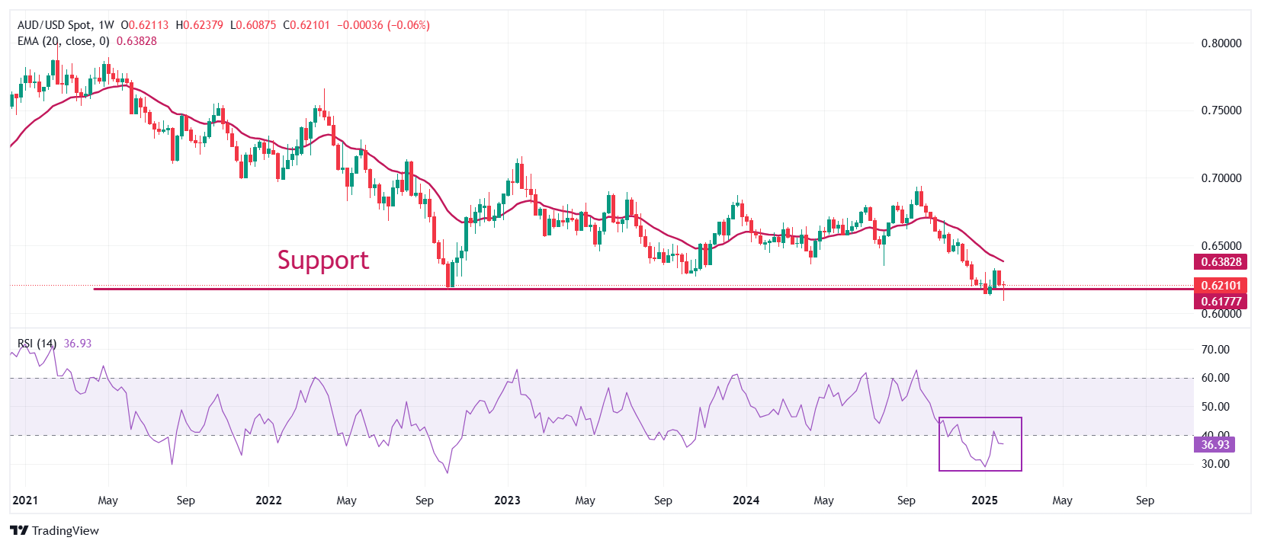Open the RSI (14) indicator legend
The width and height of the screenshot is (1261, 547).
coord(37,344)
